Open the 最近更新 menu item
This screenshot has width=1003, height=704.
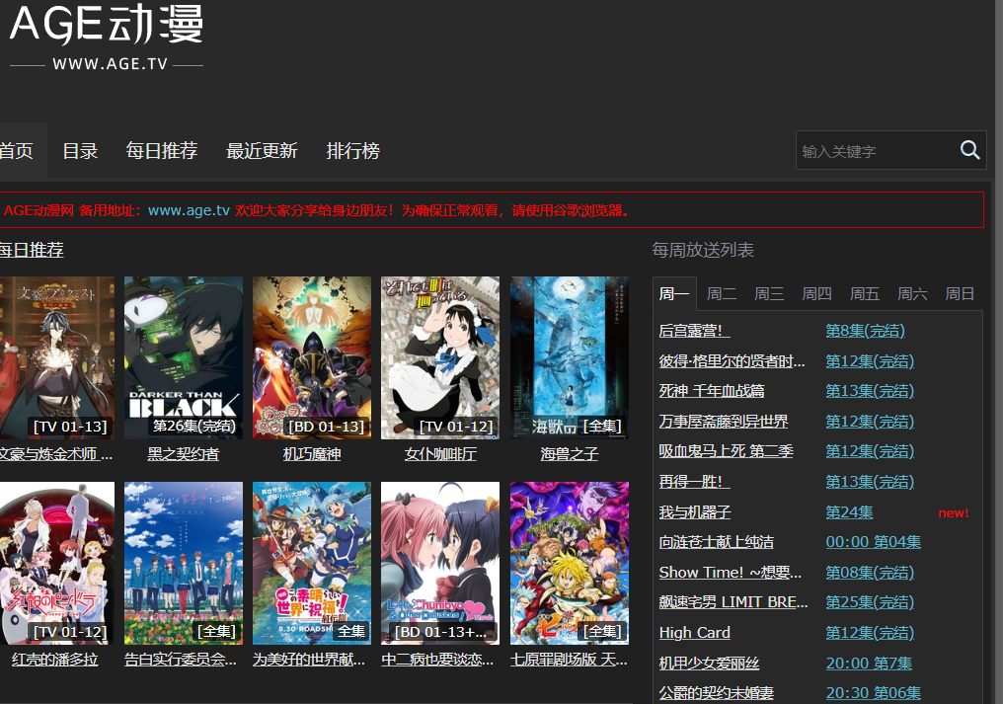262,150
